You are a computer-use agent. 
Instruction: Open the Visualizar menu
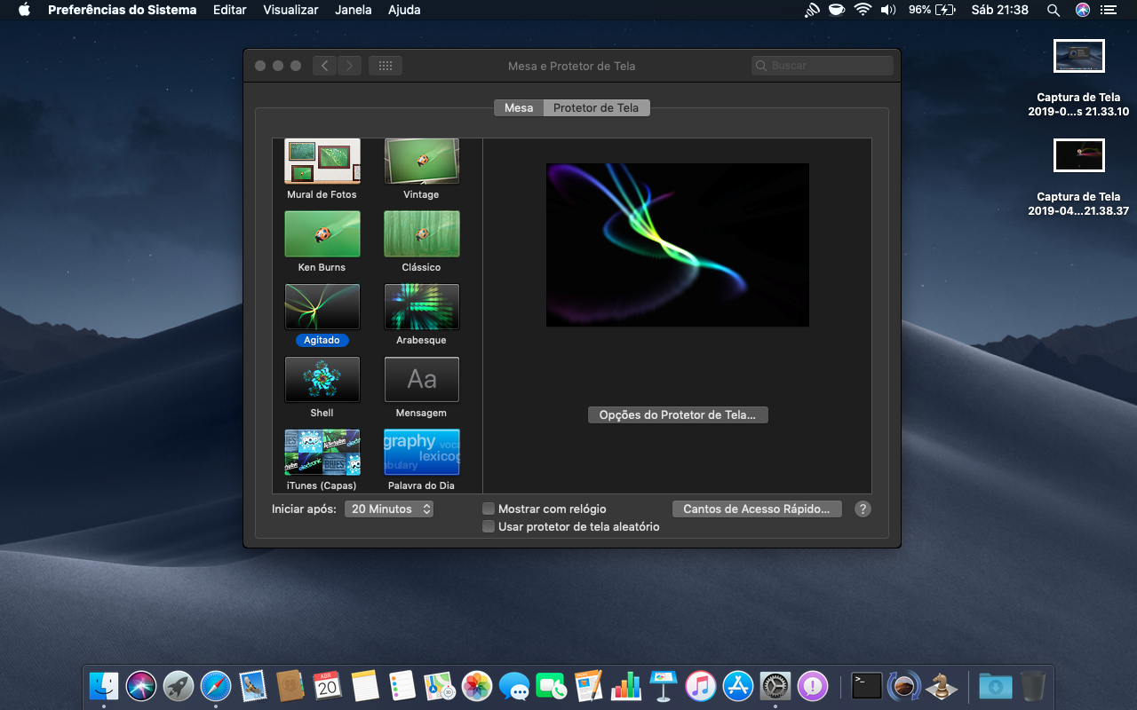tap(290, 10)
